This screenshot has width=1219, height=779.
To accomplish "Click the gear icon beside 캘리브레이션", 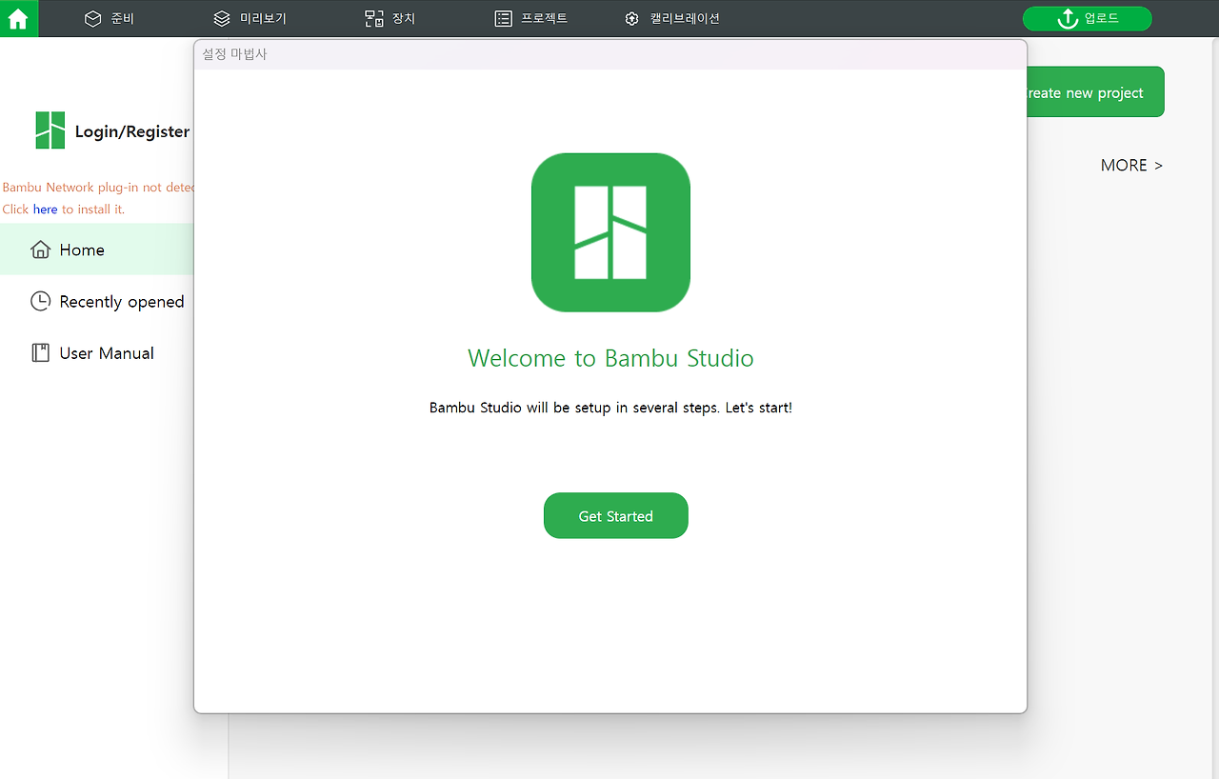I will pos(632,18).
